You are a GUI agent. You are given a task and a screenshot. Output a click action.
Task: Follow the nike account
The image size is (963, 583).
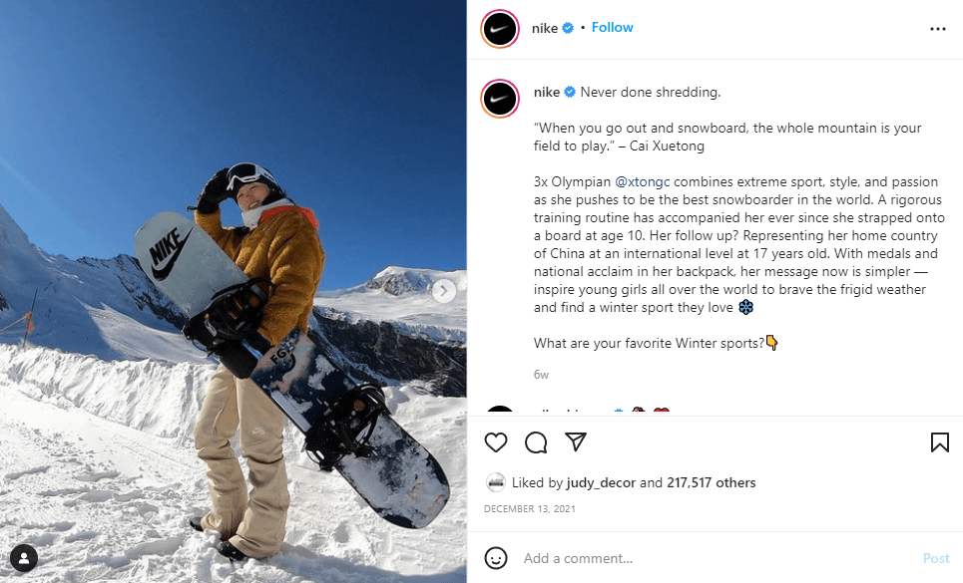pos(612,28)
